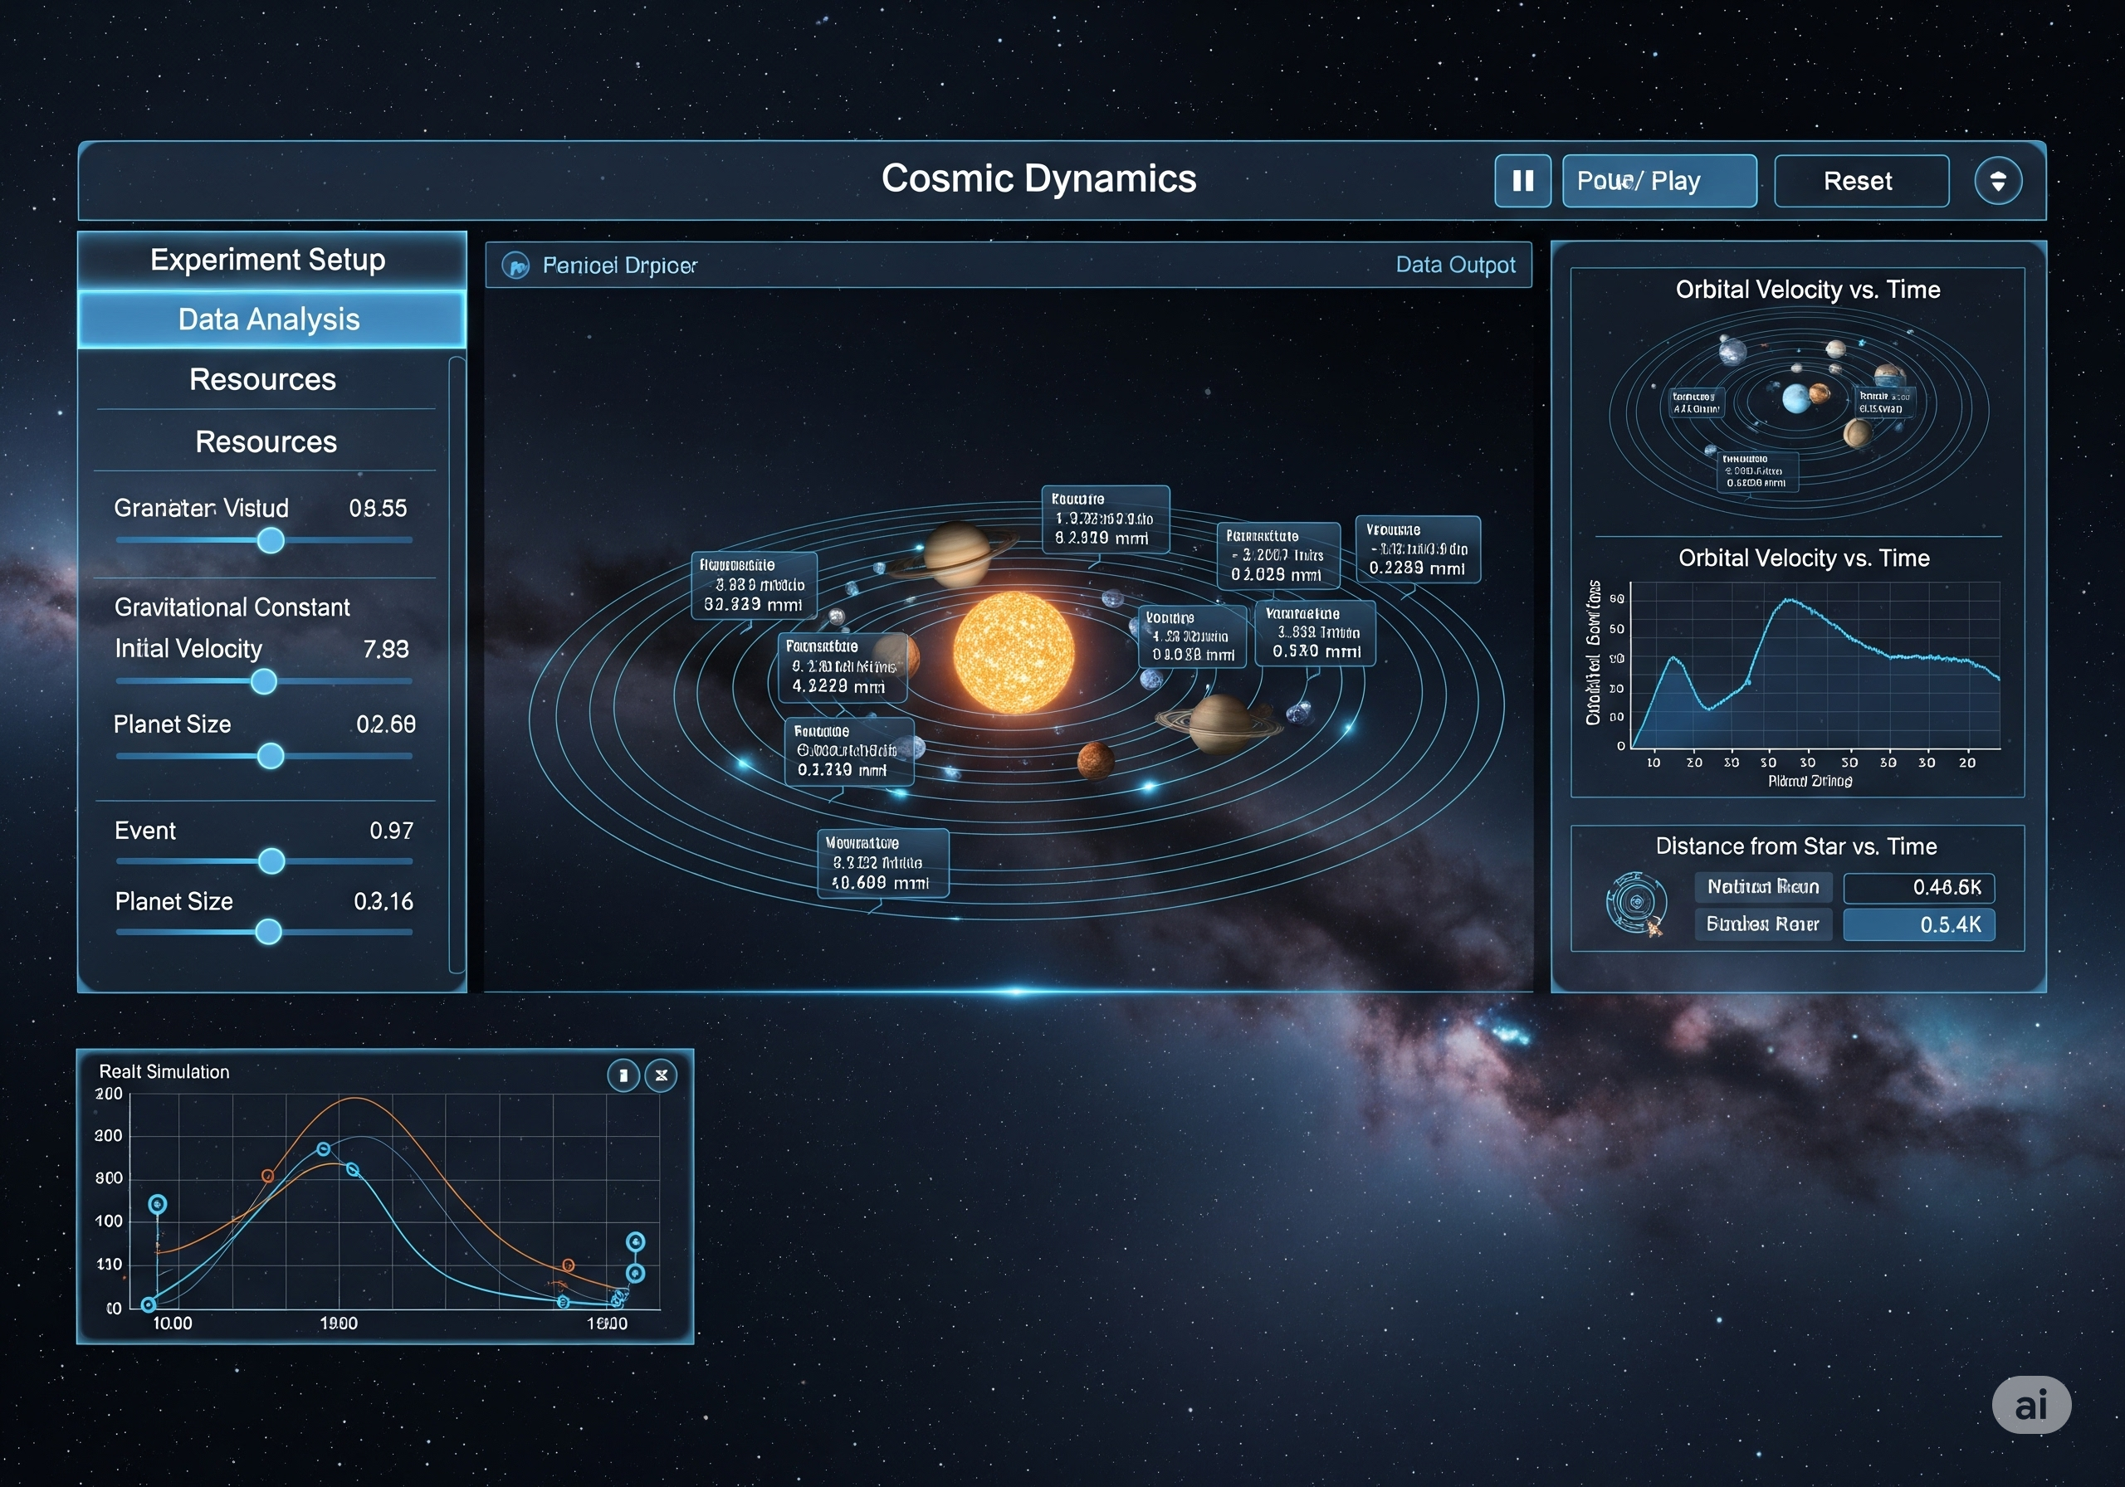Click the radar target icon beside Natinan Reun
The image size is (2125, 1487).
1636,902
